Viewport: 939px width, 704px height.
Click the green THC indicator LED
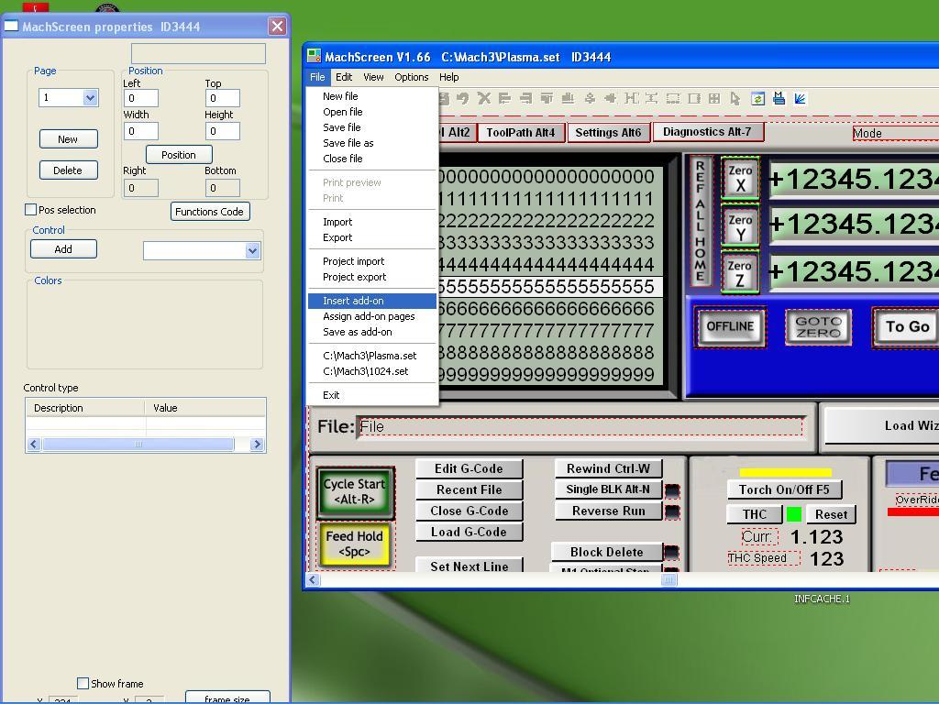(794, 514)
